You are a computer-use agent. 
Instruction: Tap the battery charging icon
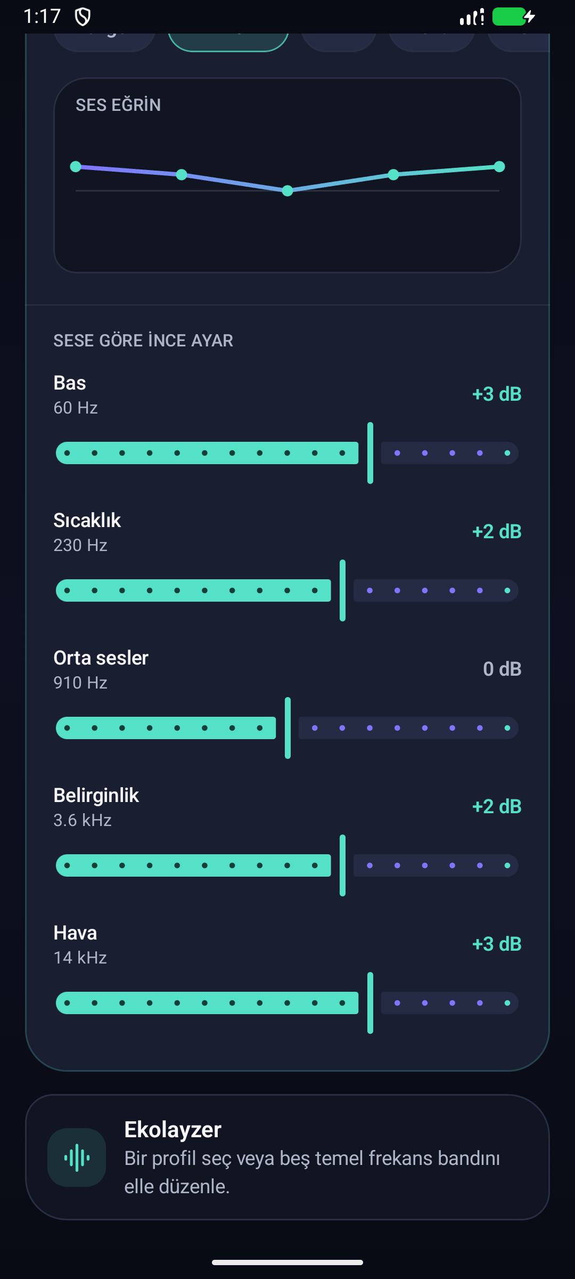point(513,17)
